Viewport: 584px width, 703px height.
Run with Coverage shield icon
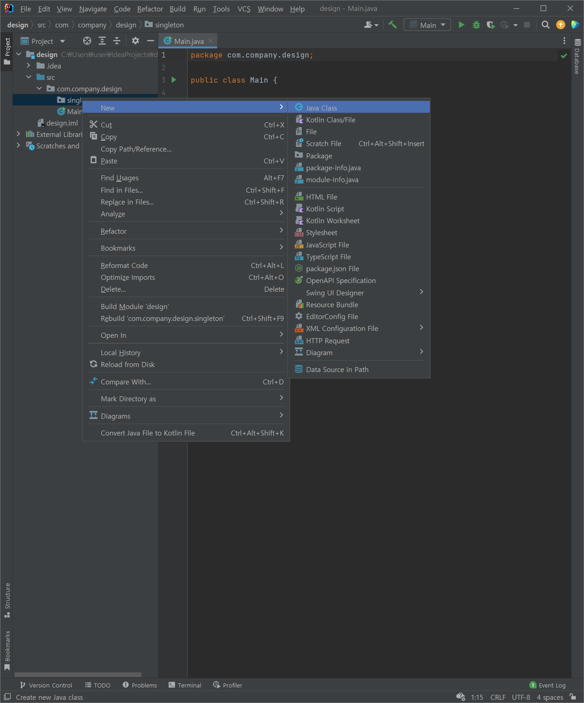click(x=490, y=25)
